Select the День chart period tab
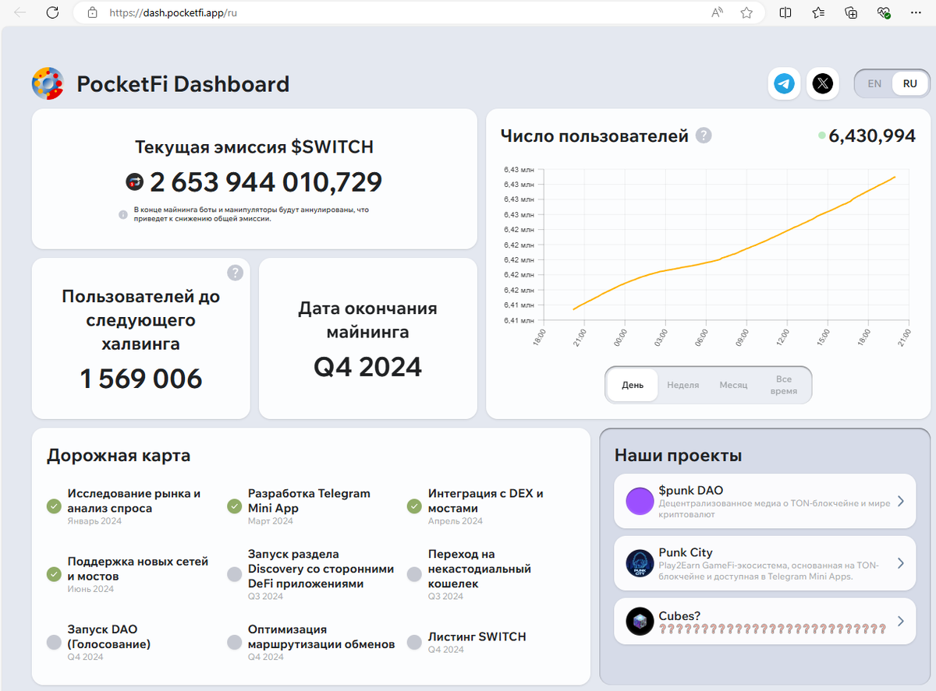Image resolution: width=936 pixels, height=691 pixels. (633, 385)
